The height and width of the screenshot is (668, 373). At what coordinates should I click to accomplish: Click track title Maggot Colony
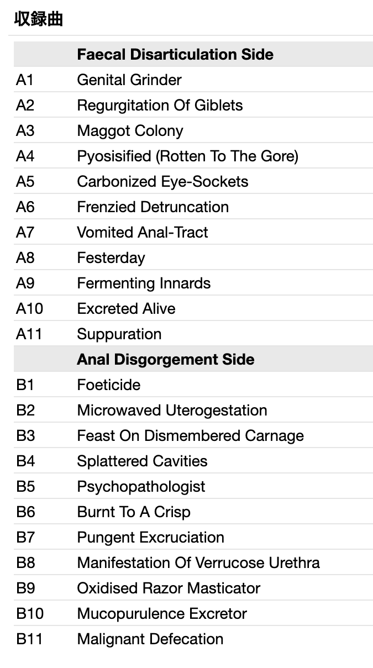(130, 130)
